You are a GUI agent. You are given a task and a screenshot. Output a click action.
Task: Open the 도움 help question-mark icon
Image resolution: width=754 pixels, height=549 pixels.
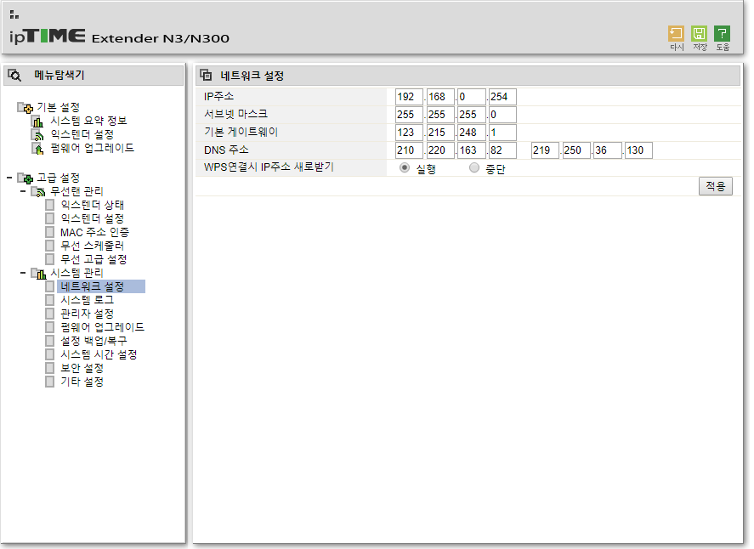722,34
